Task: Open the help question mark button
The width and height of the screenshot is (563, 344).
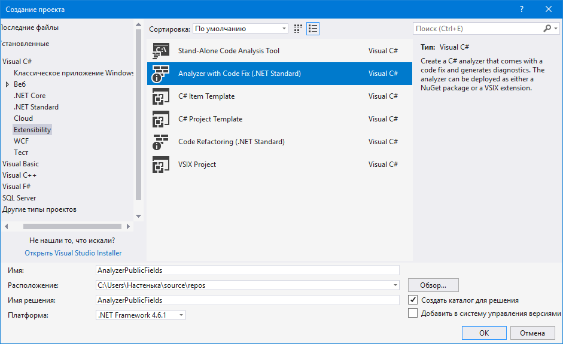Action: point(522,10)
